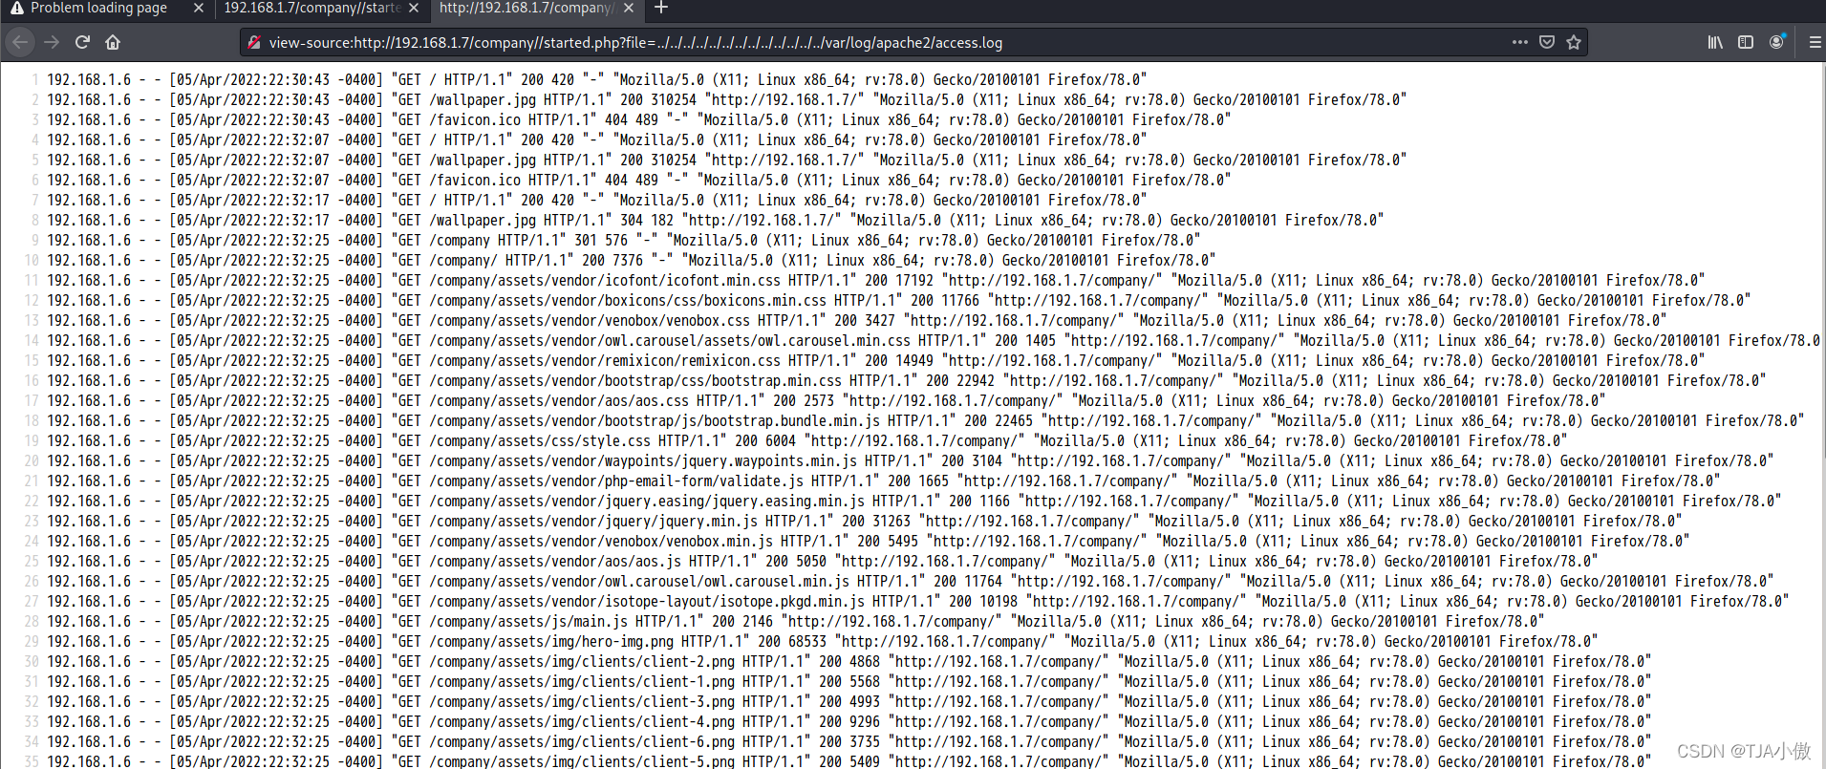Click the jquery.easing.min.js request line

(914, 501)
